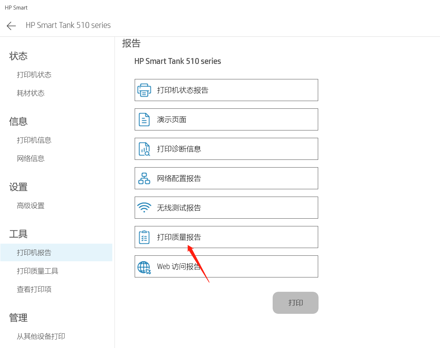Screen dimensions: 440x348
Task: Select the network nodes icon on 网络配置报告
Action: (x=144, y=178)
